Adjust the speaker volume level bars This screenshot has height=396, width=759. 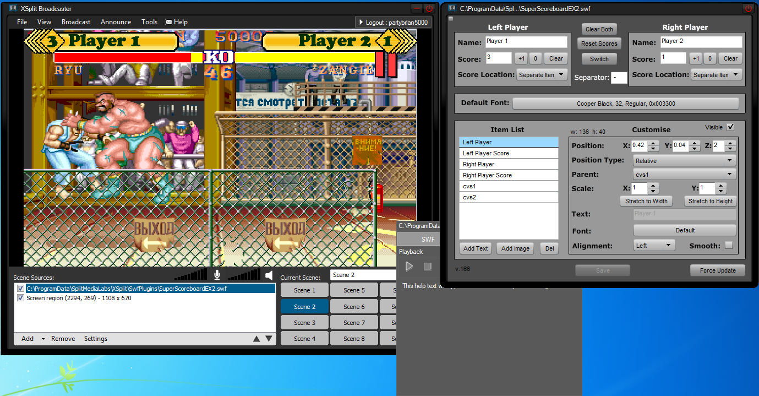coord(244,275)
